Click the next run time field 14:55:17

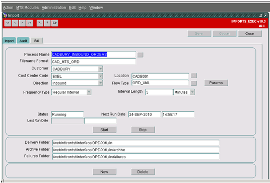point(178,114)
